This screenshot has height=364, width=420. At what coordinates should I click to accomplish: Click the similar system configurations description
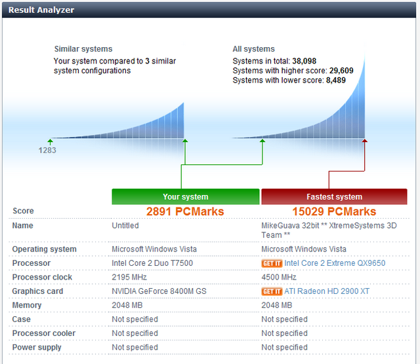coord(115,65)
